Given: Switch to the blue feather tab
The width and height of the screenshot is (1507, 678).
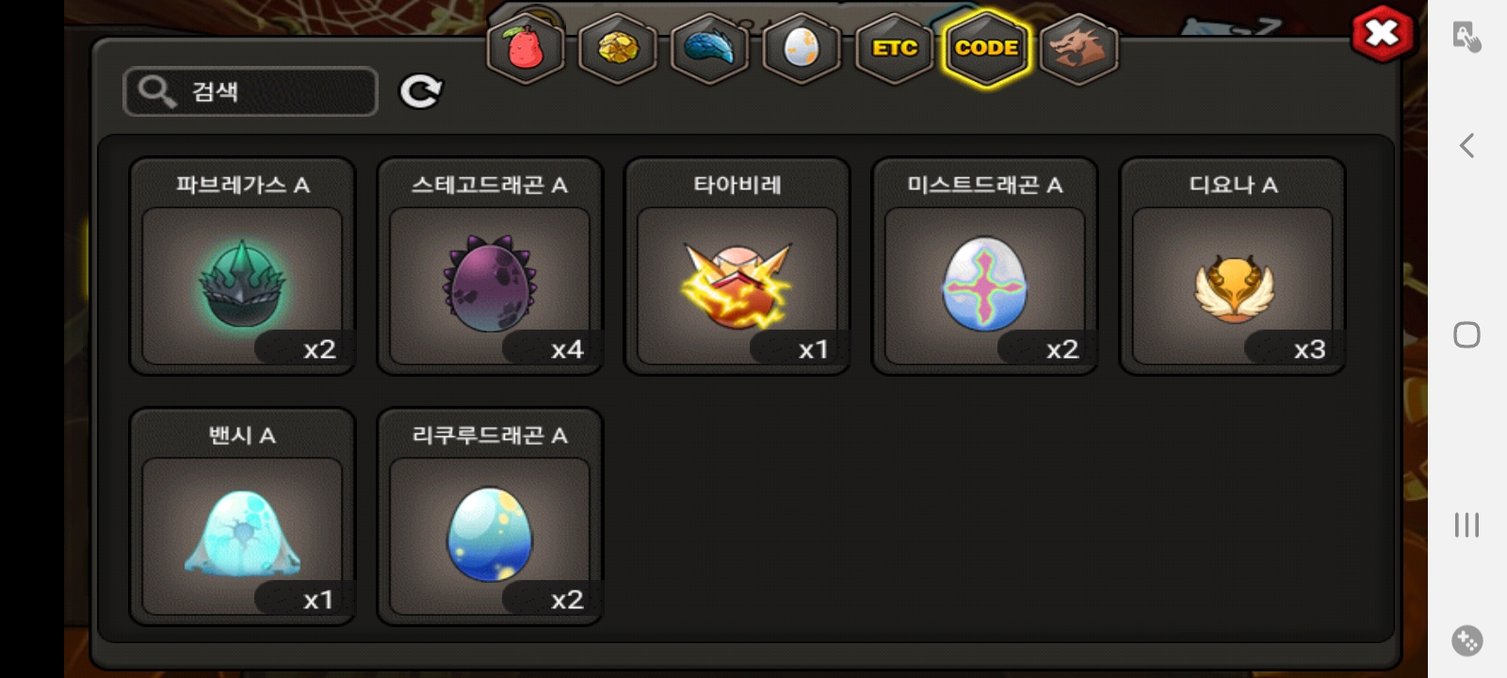Looking at the screenshot, I should (x=709, y=48).
